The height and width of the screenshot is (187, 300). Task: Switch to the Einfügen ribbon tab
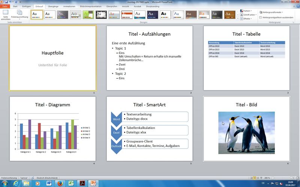(x=26, y=6)
